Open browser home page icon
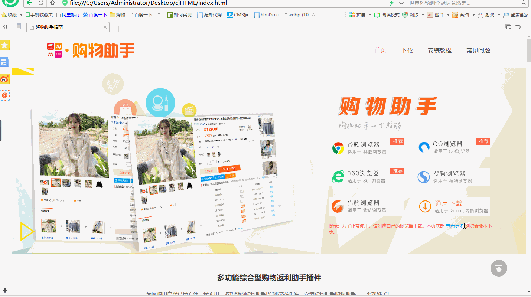The height and width of the screenshot is (297, 531). [52, 3]
